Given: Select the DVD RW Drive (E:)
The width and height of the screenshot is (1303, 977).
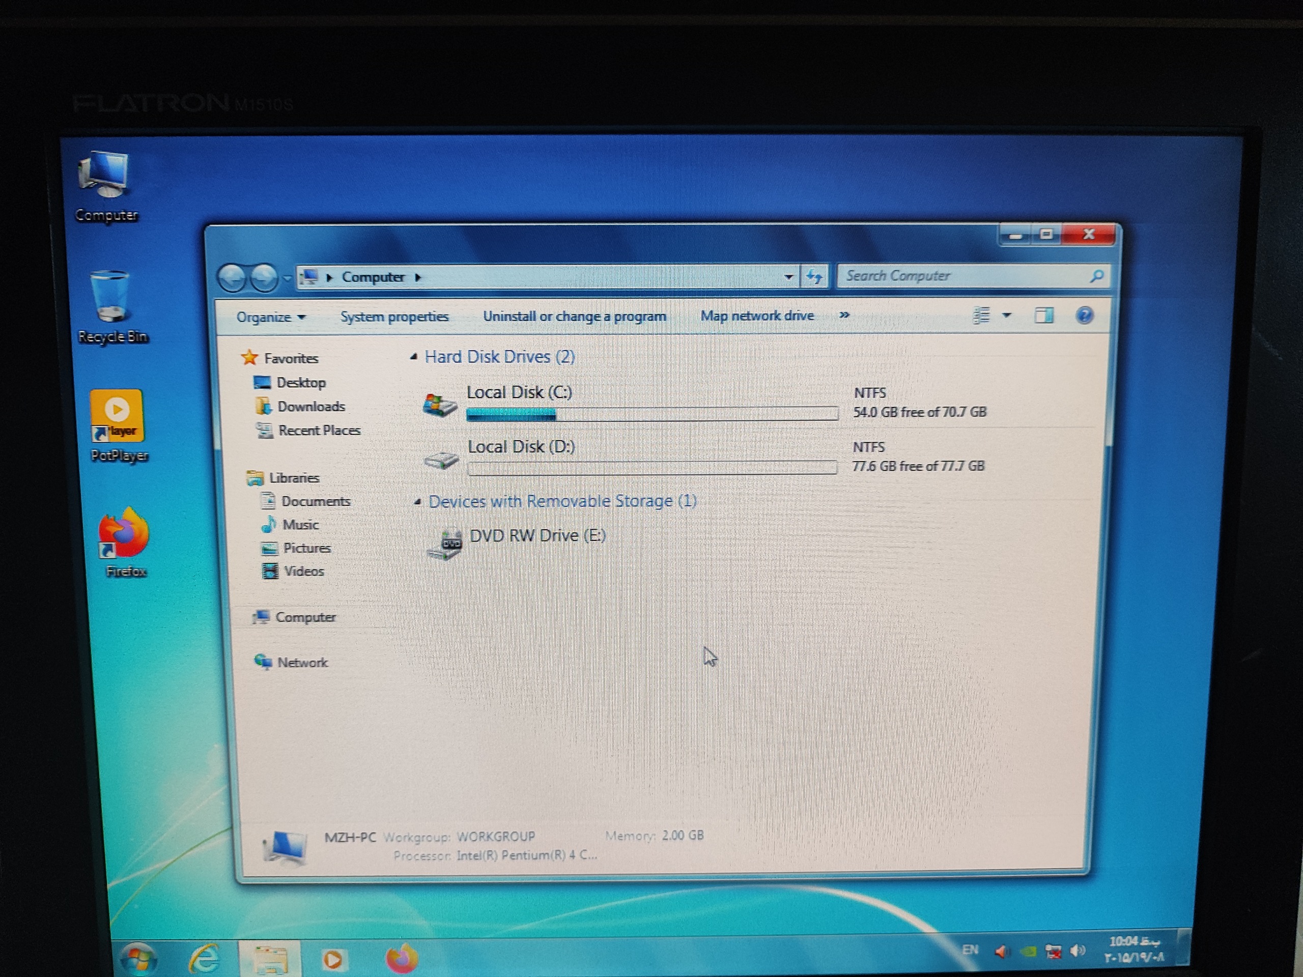Looking at the screenshot, I should point(536,535).
